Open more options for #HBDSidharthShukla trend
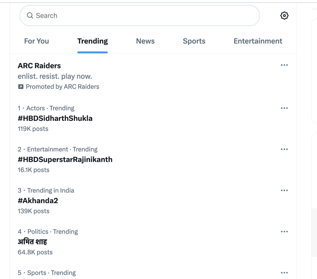 (285, 108)
